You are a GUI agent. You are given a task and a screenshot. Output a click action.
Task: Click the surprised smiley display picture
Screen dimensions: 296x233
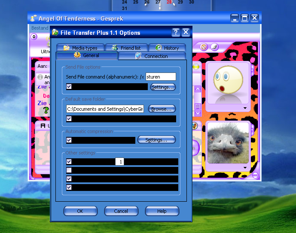point(228,82)
